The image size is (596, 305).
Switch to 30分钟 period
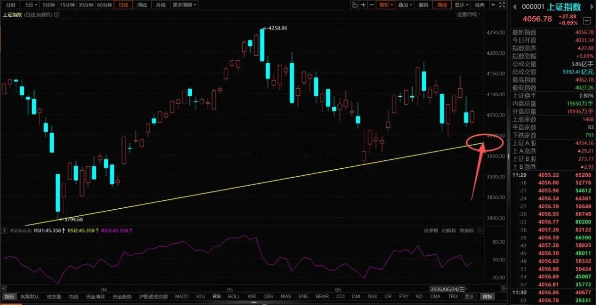coord(85,5)
